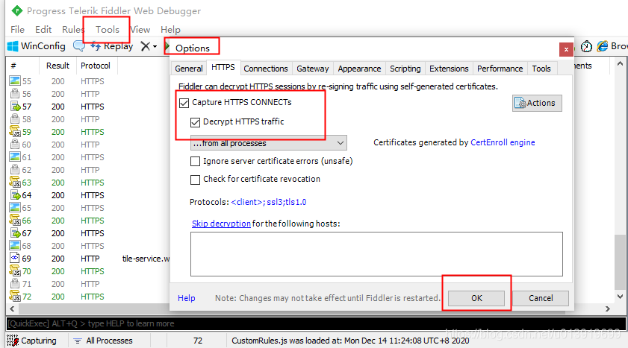
Task: Open the File menu
Action: (17, 30)
